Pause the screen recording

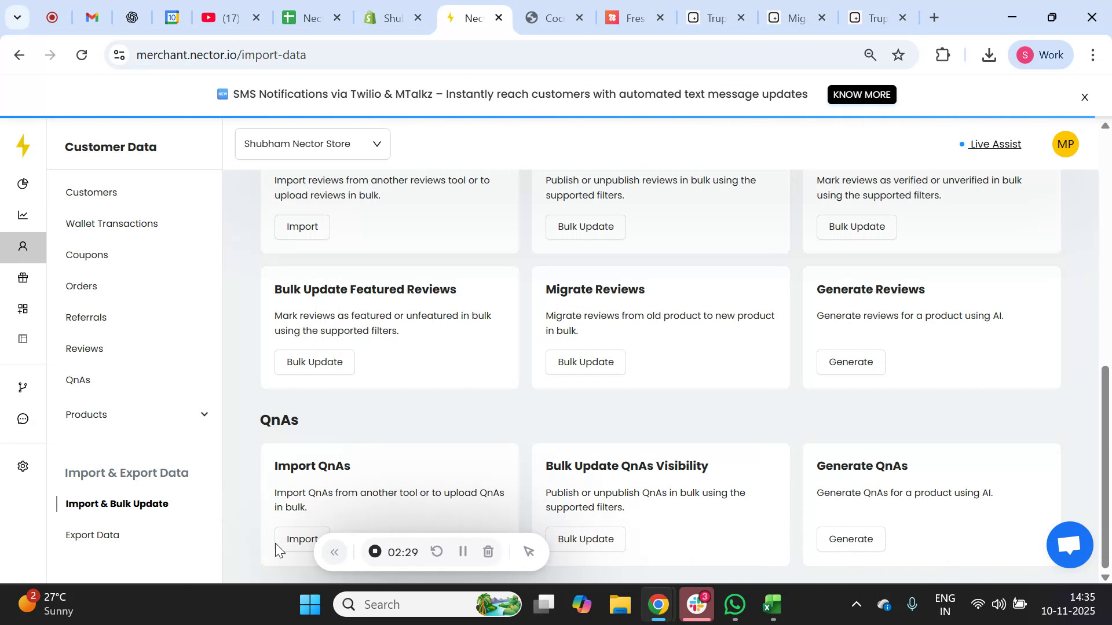click(462, 552)
